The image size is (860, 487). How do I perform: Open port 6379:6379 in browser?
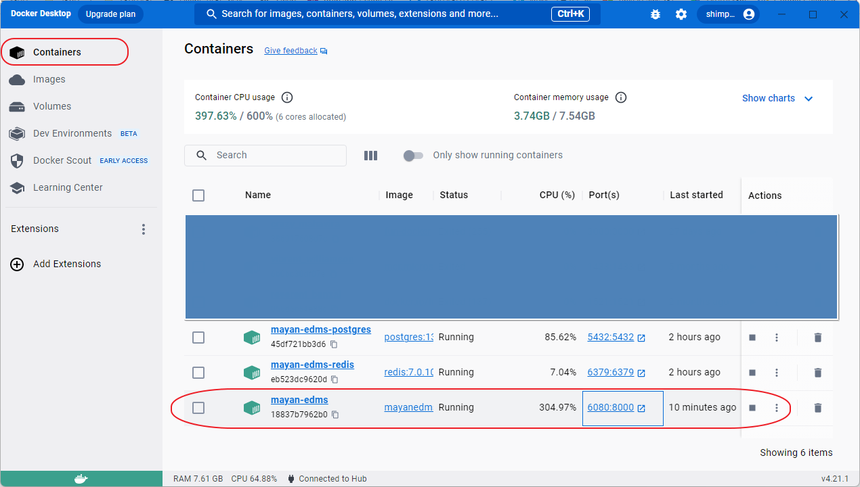pos(616,372)
